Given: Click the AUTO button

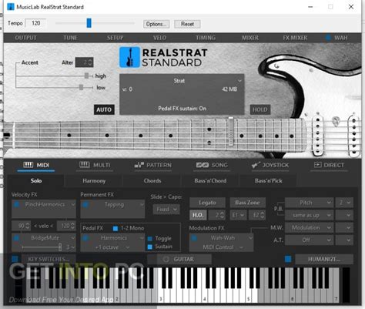Looking at the screenshot, I should [x=104, y=109].
